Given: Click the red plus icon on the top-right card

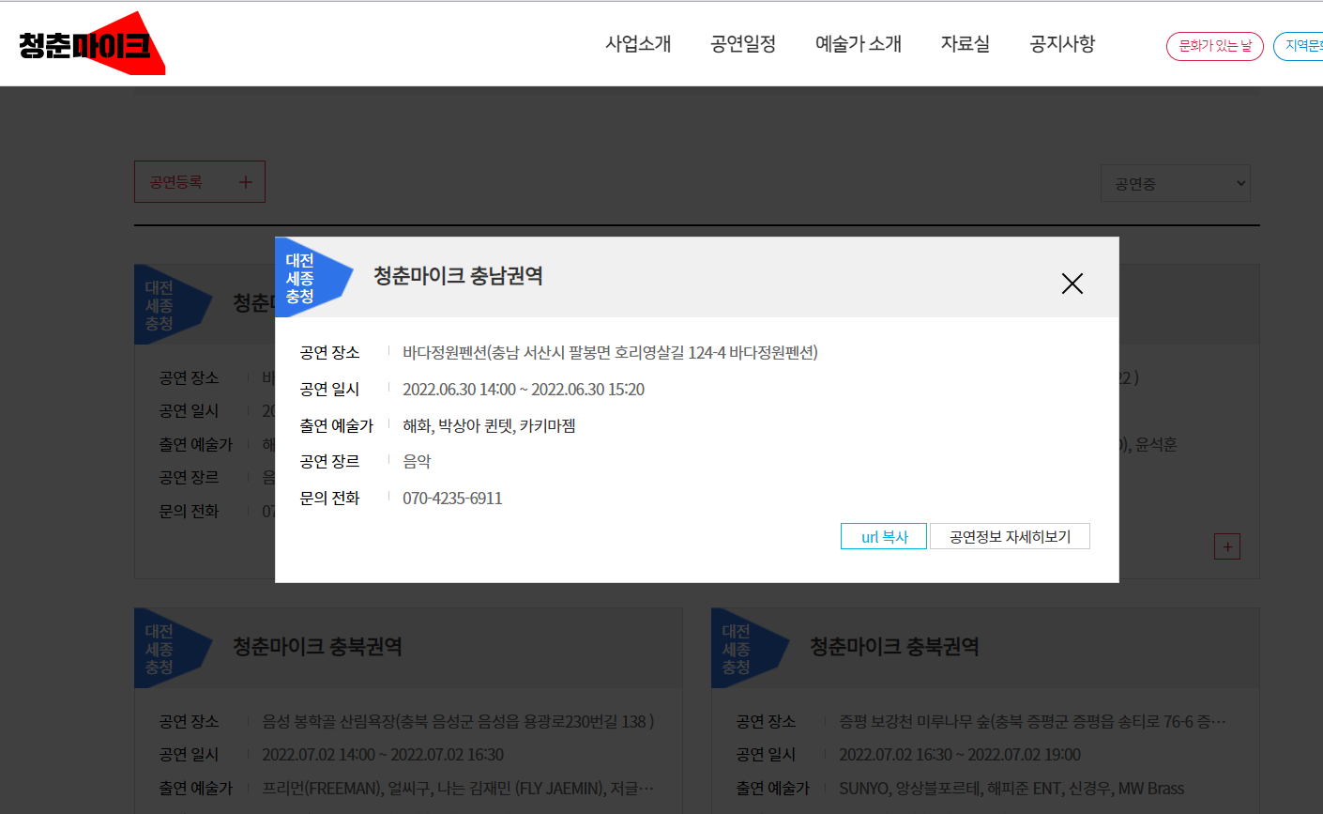Looking at the screenshot, I should pos(1227,546).
